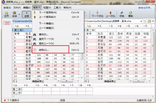Choose 查找上一个(V) menu entry
The image size is (156, 103).
(58, 44)
